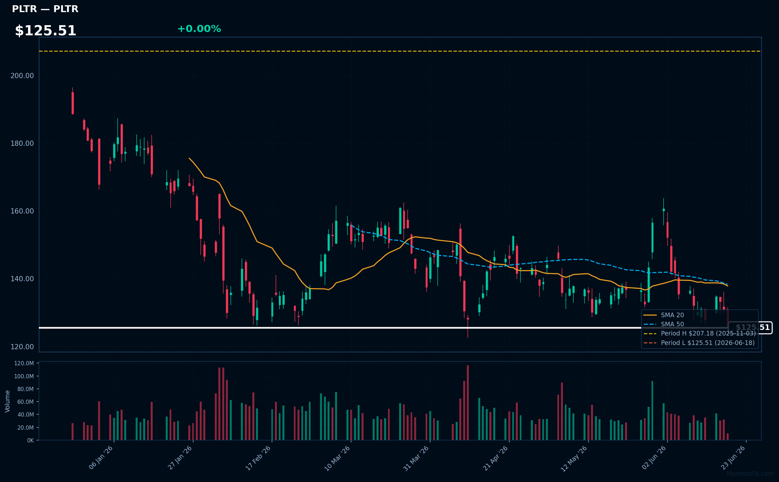The image size is (779, 482).
Task: Click the 160.00 price axis label
Action: 22,211
